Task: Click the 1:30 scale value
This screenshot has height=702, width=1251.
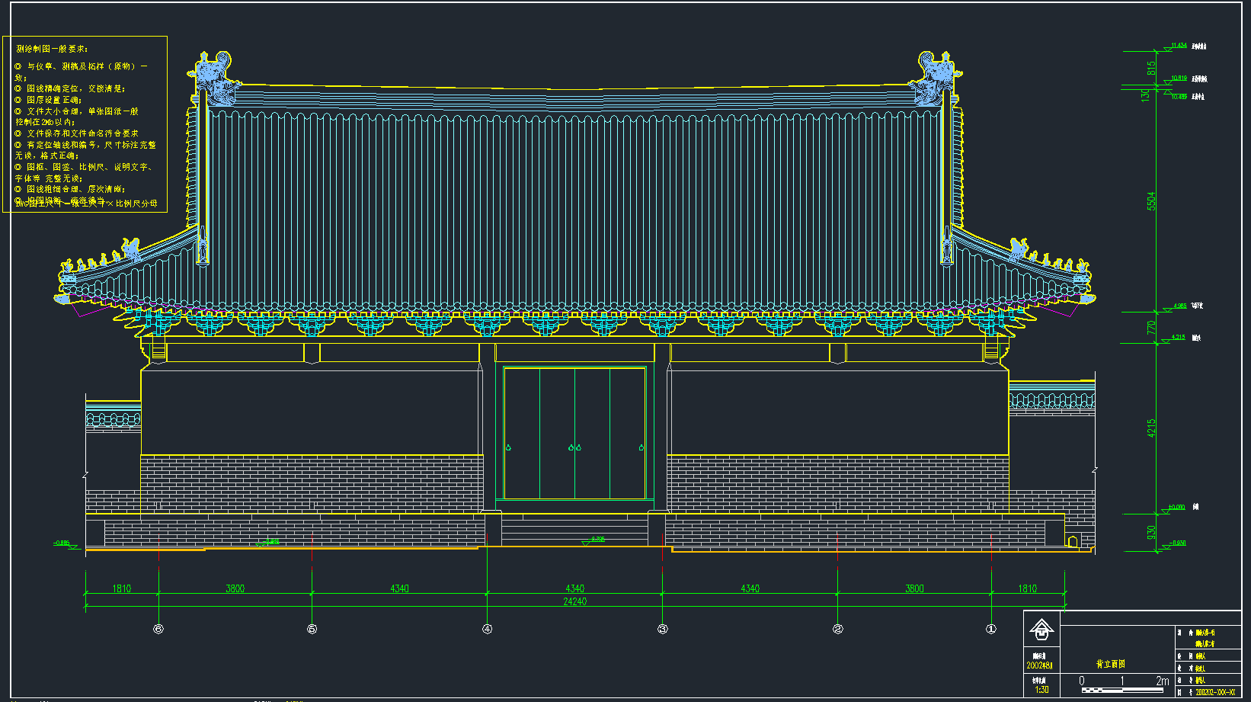Action: pyautogui.click(x=1041, y=690)
